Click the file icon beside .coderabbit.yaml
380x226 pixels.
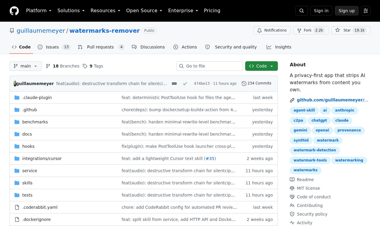tap(17, 207)
